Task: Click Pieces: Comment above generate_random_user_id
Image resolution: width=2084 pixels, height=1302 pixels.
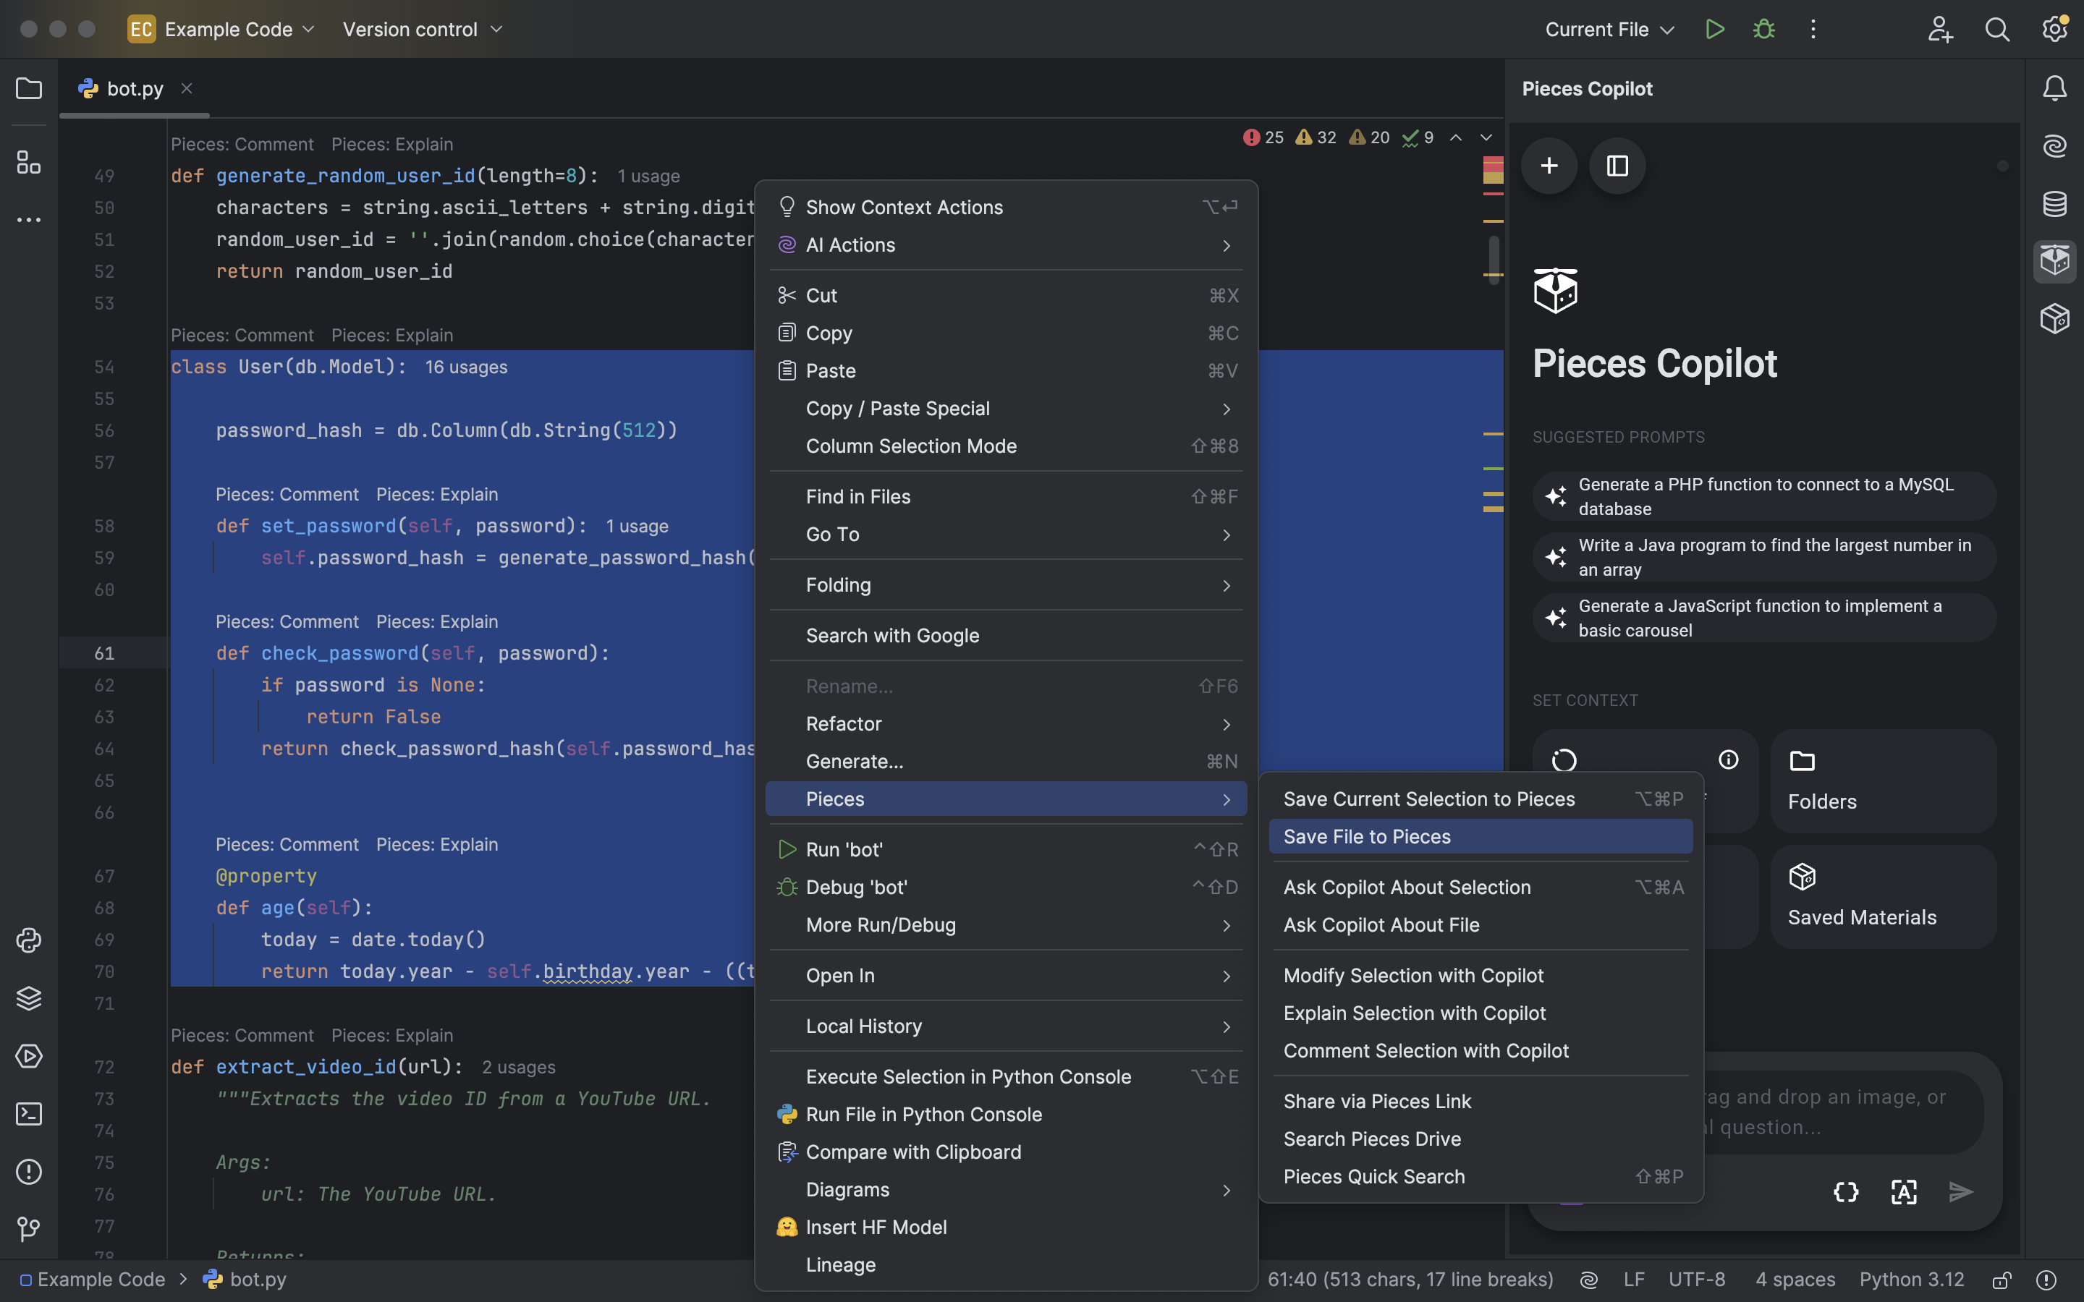Action: click(x=242, y=144)
